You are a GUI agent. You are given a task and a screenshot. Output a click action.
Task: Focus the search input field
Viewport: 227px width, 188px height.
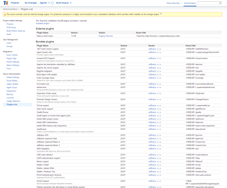click(x=208, y=3)
